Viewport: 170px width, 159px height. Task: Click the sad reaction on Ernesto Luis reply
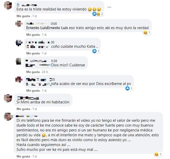coord(147,32)
